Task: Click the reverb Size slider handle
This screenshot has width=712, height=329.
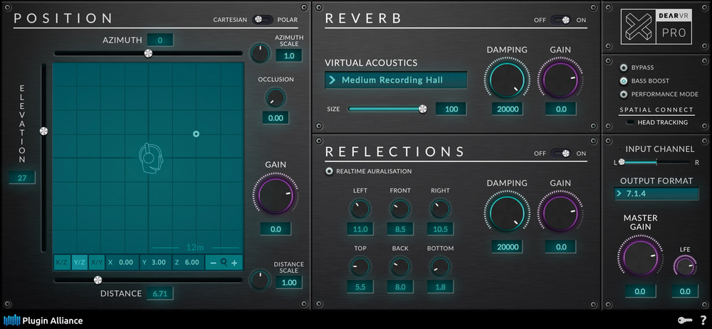Action: (x=423, y=109)
